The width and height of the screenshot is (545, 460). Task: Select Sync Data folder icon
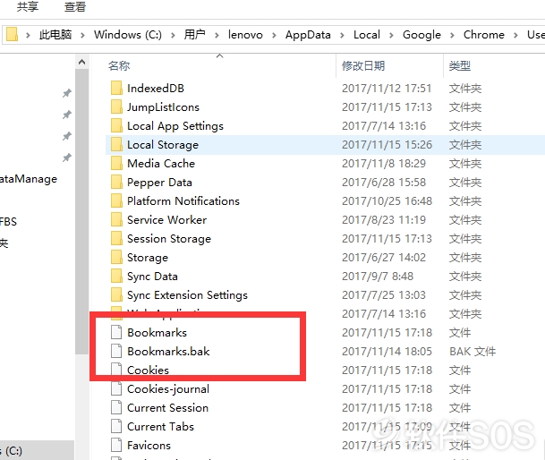click(116, 276)
